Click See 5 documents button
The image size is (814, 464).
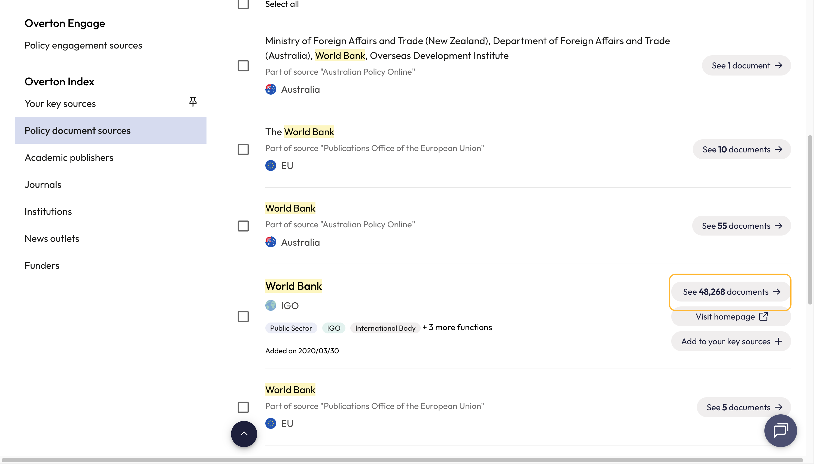[744, 407]
